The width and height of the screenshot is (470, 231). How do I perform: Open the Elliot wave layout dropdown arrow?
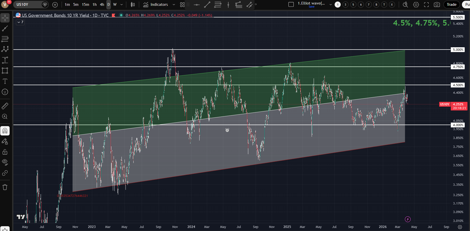(x=331, y=5)
